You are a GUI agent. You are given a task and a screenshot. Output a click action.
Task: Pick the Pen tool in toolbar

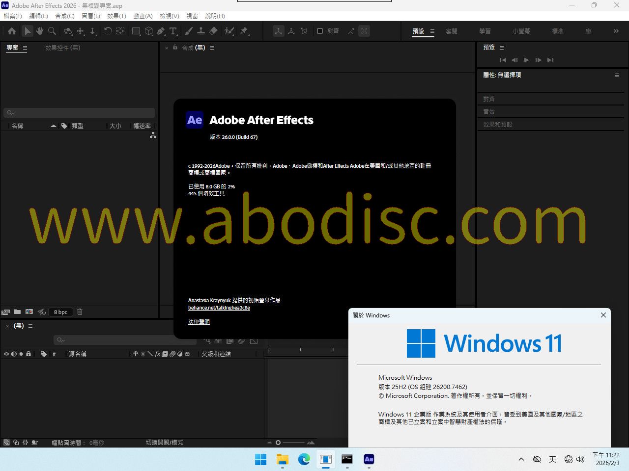(161, 31)
